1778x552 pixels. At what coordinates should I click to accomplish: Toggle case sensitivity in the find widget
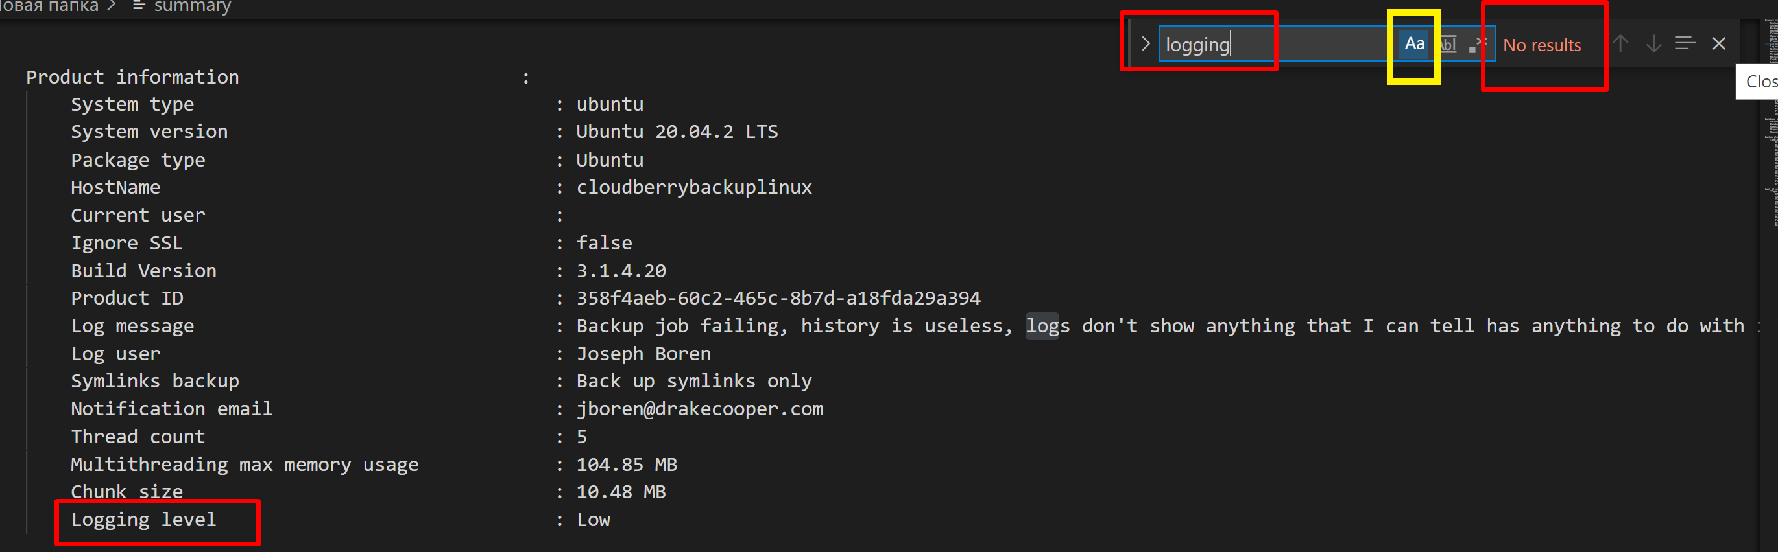coord(1413,43)
